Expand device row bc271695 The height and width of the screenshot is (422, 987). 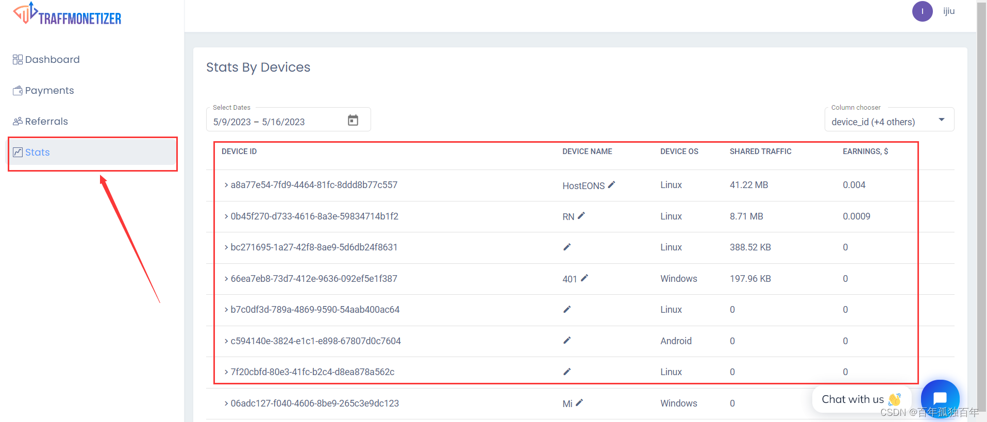click(226, 247)
